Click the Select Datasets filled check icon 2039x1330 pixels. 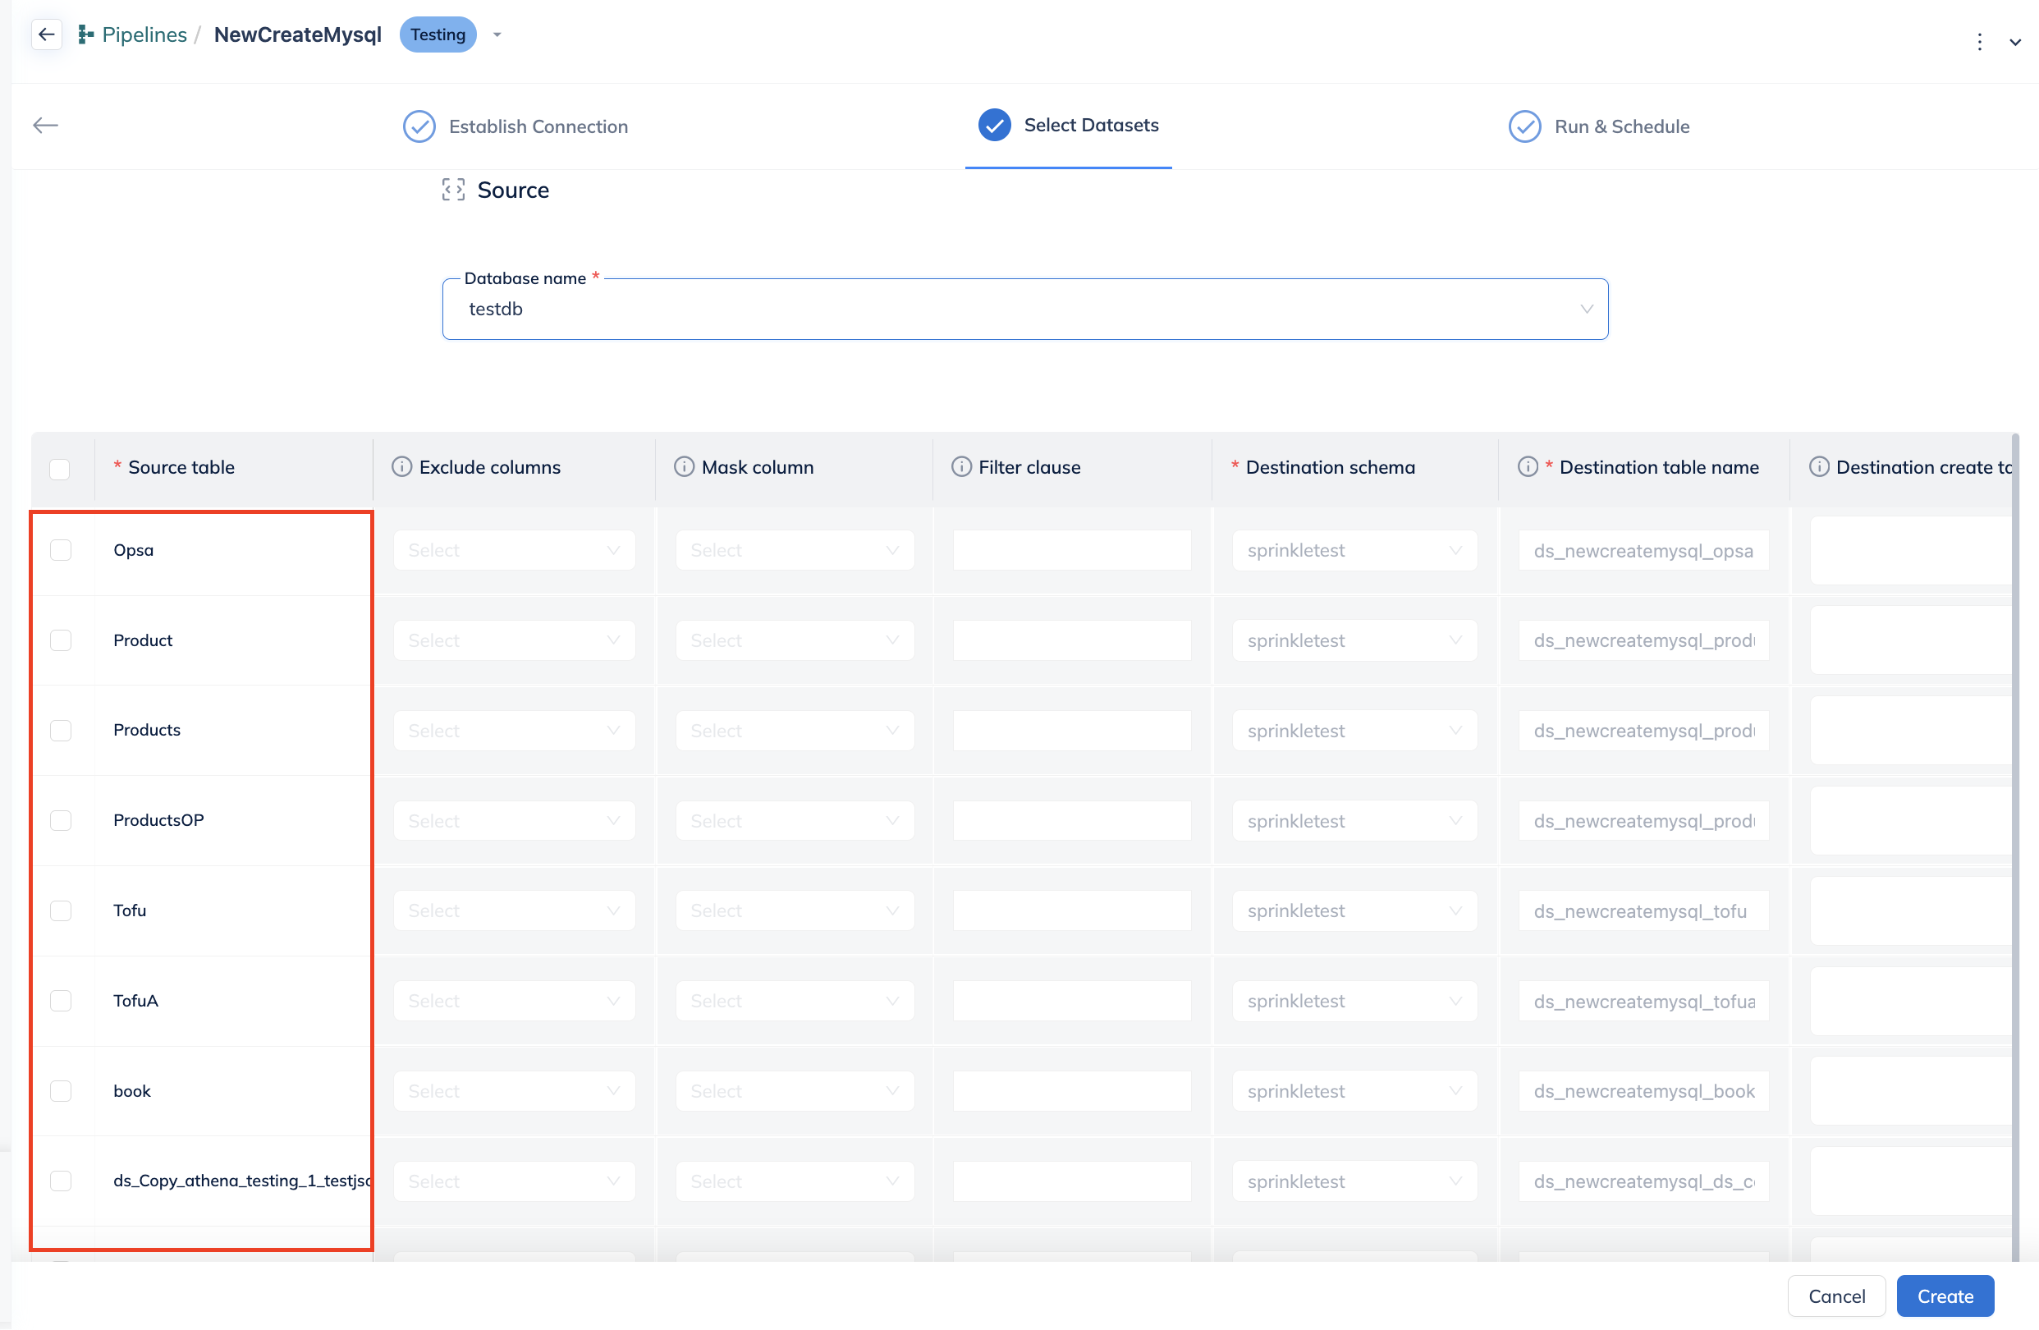pyautogui.click(x=994, y=125)
